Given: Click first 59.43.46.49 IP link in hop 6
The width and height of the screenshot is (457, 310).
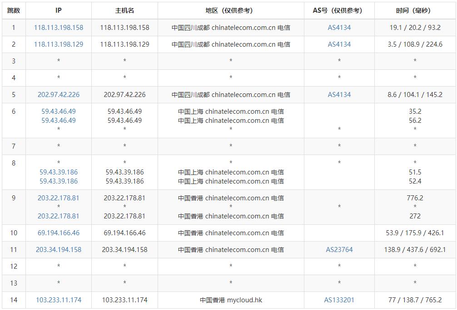Looking at the screenshot, I should [59, 111].
